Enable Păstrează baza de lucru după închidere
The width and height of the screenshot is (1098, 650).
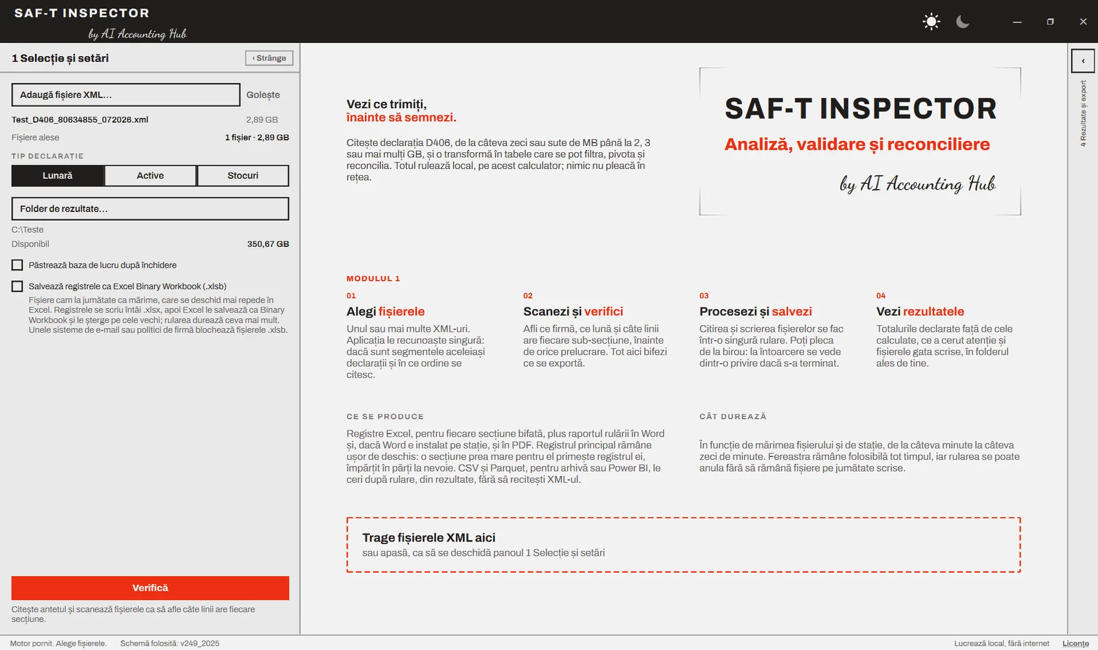[17, 265]
